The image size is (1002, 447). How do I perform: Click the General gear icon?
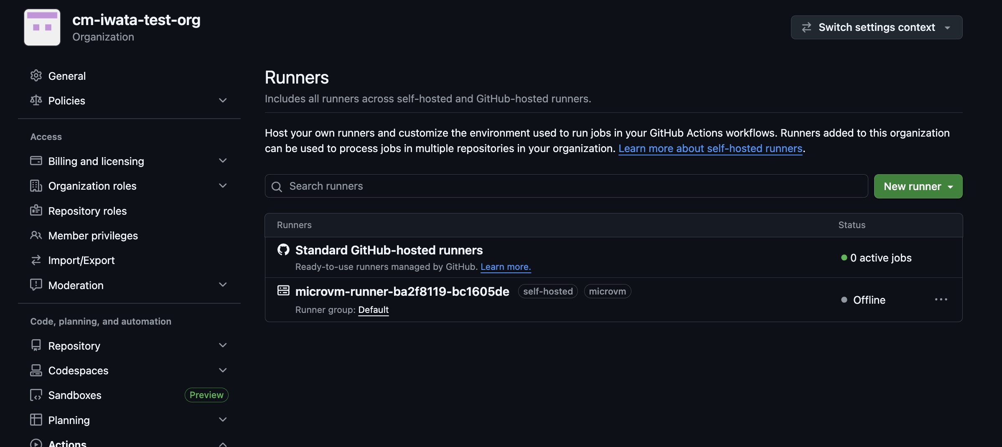tap(36, 76)
